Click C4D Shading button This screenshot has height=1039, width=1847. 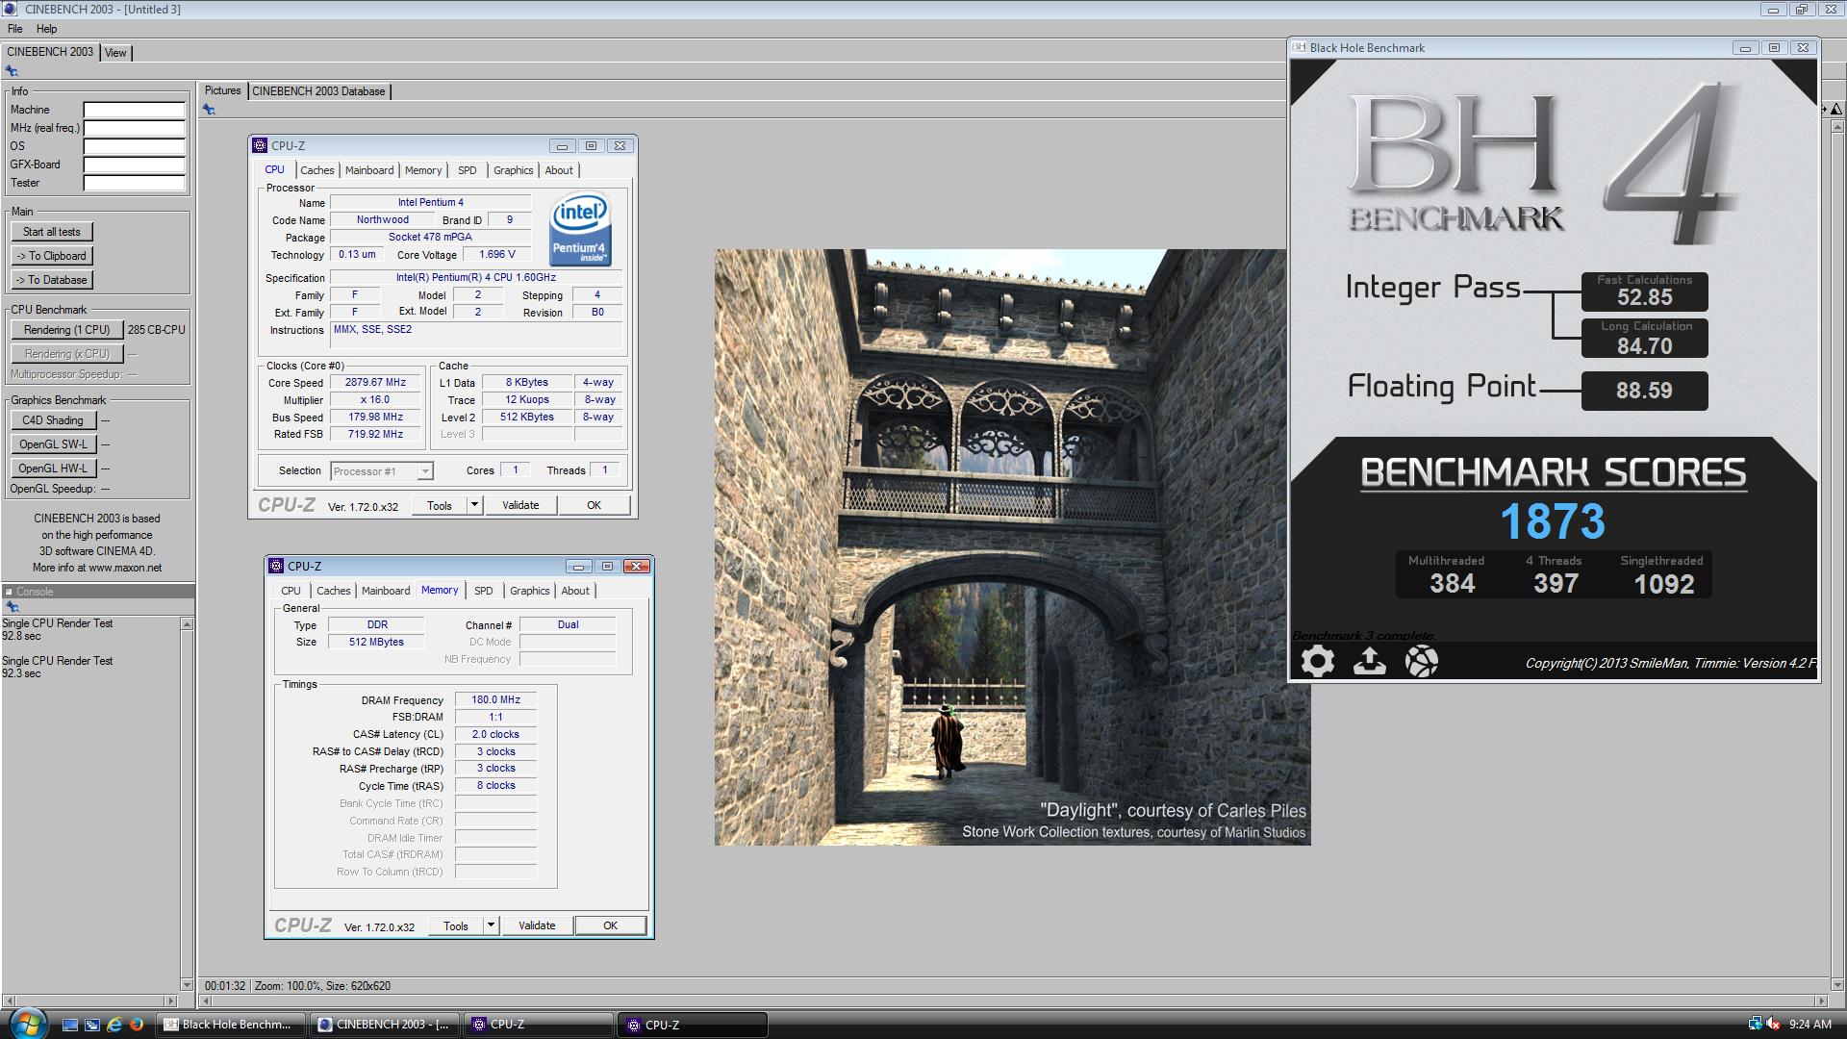coord(53,420)
